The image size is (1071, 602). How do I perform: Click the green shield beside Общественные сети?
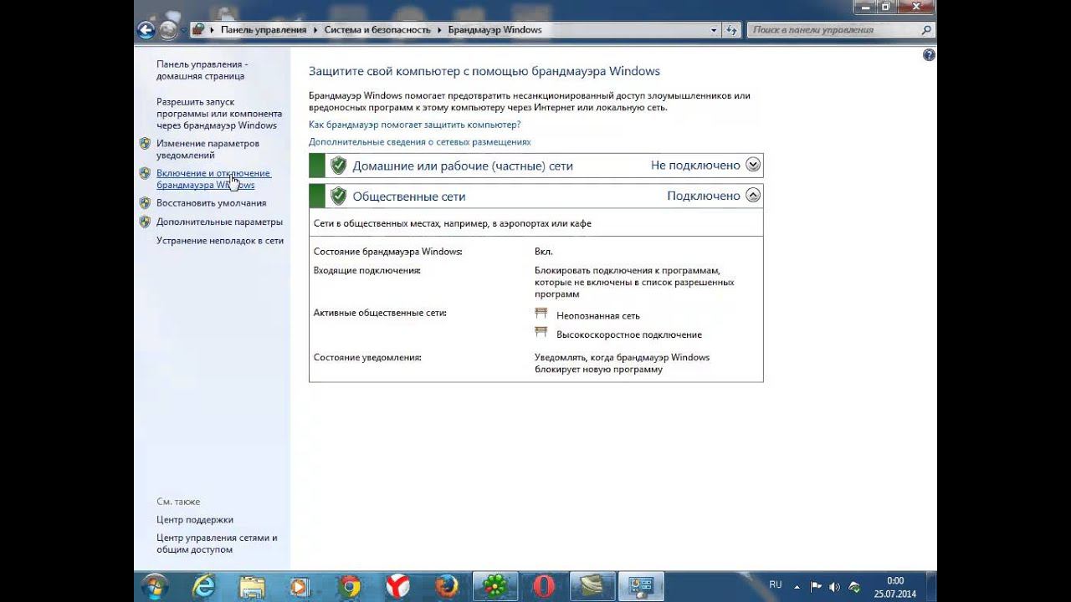[338, 196]
